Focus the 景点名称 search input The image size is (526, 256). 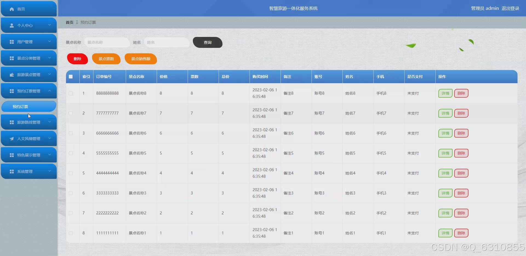pyautogui.click(x=107, y=42)
